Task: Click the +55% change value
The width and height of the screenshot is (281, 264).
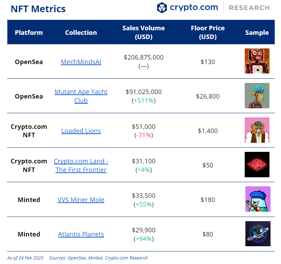Action: (143, 204)
